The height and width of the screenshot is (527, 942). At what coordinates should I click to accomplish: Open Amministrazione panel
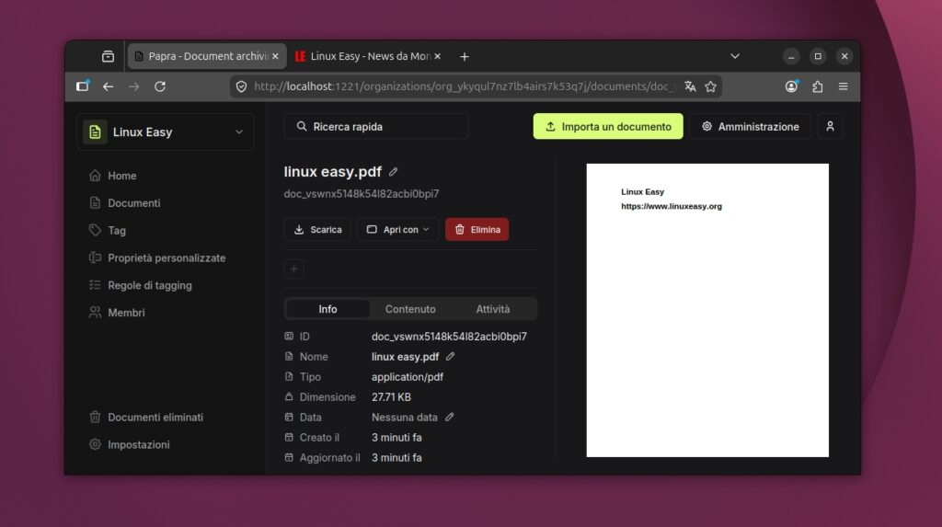751,127
